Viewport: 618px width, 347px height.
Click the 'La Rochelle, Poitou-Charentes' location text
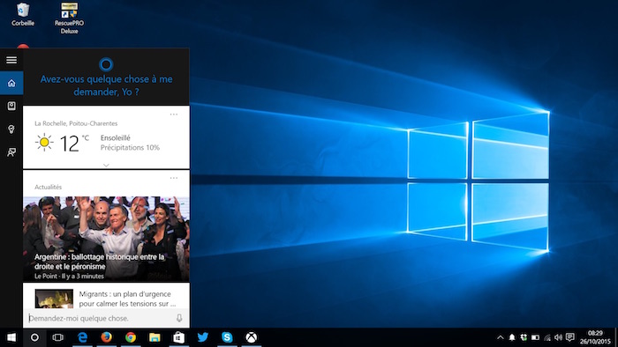(x=76, y=123)
